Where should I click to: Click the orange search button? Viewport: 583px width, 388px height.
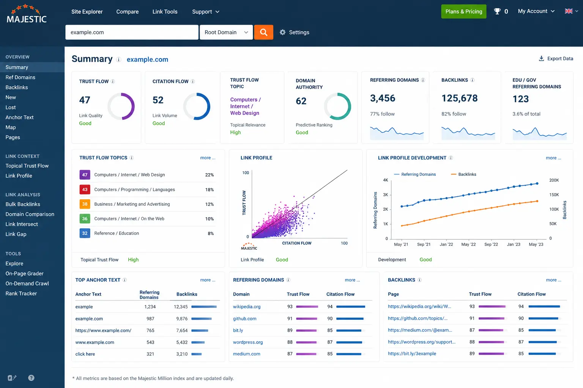[x=263, y=32]
